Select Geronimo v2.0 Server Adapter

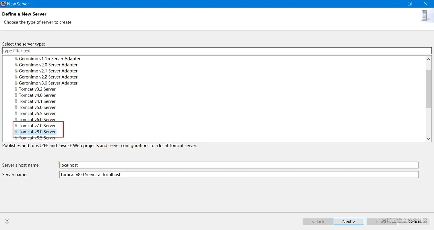click(x=48, y=65)
